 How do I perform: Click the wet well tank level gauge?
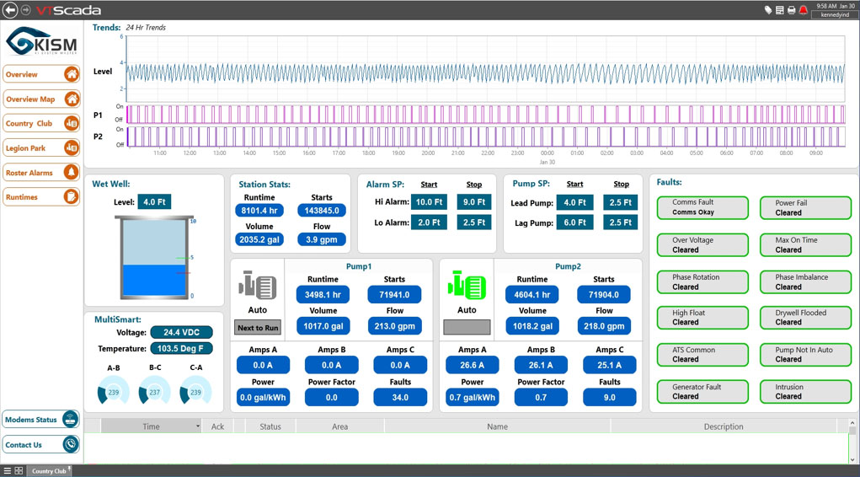click(152, 258)
